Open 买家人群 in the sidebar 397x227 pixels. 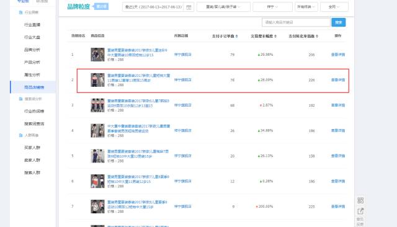(32, 148)
